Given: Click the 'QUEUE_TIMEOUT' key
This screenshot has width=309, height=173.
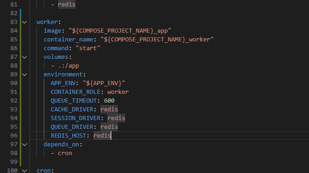Looking at the screenshot, I should [x=74, y=101].
